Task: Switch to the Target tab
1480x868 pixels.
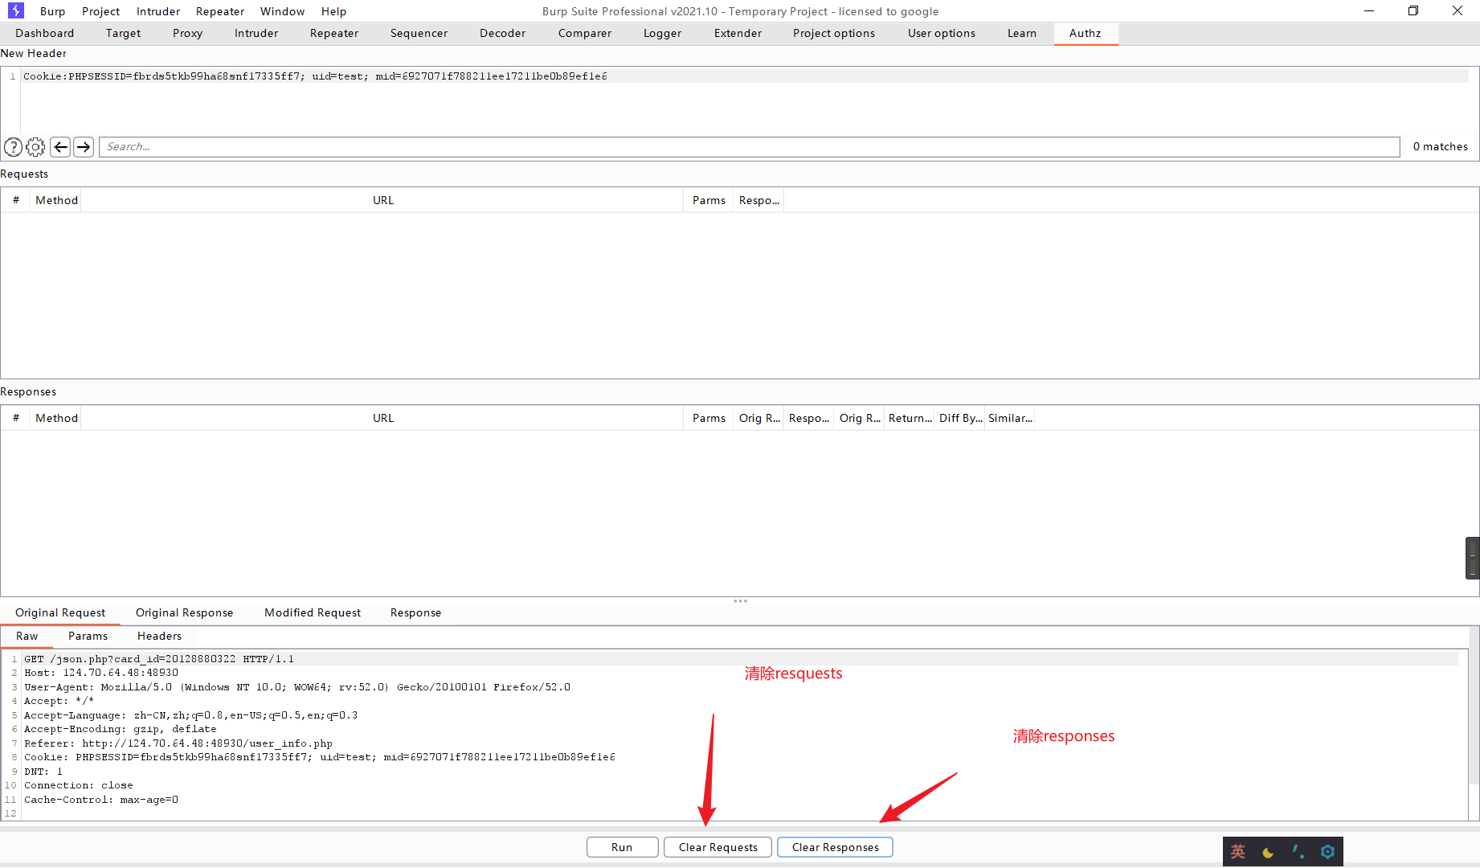Action: coord(124,33)
